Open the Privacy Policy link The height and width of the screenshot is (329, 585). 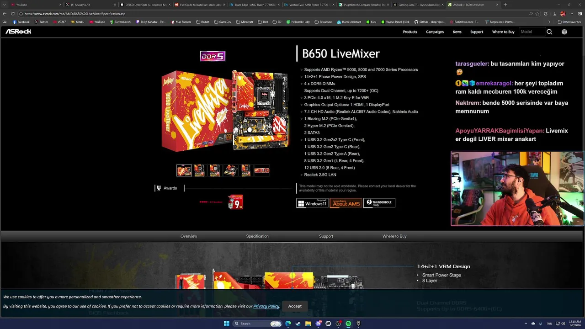pos(266,306)
